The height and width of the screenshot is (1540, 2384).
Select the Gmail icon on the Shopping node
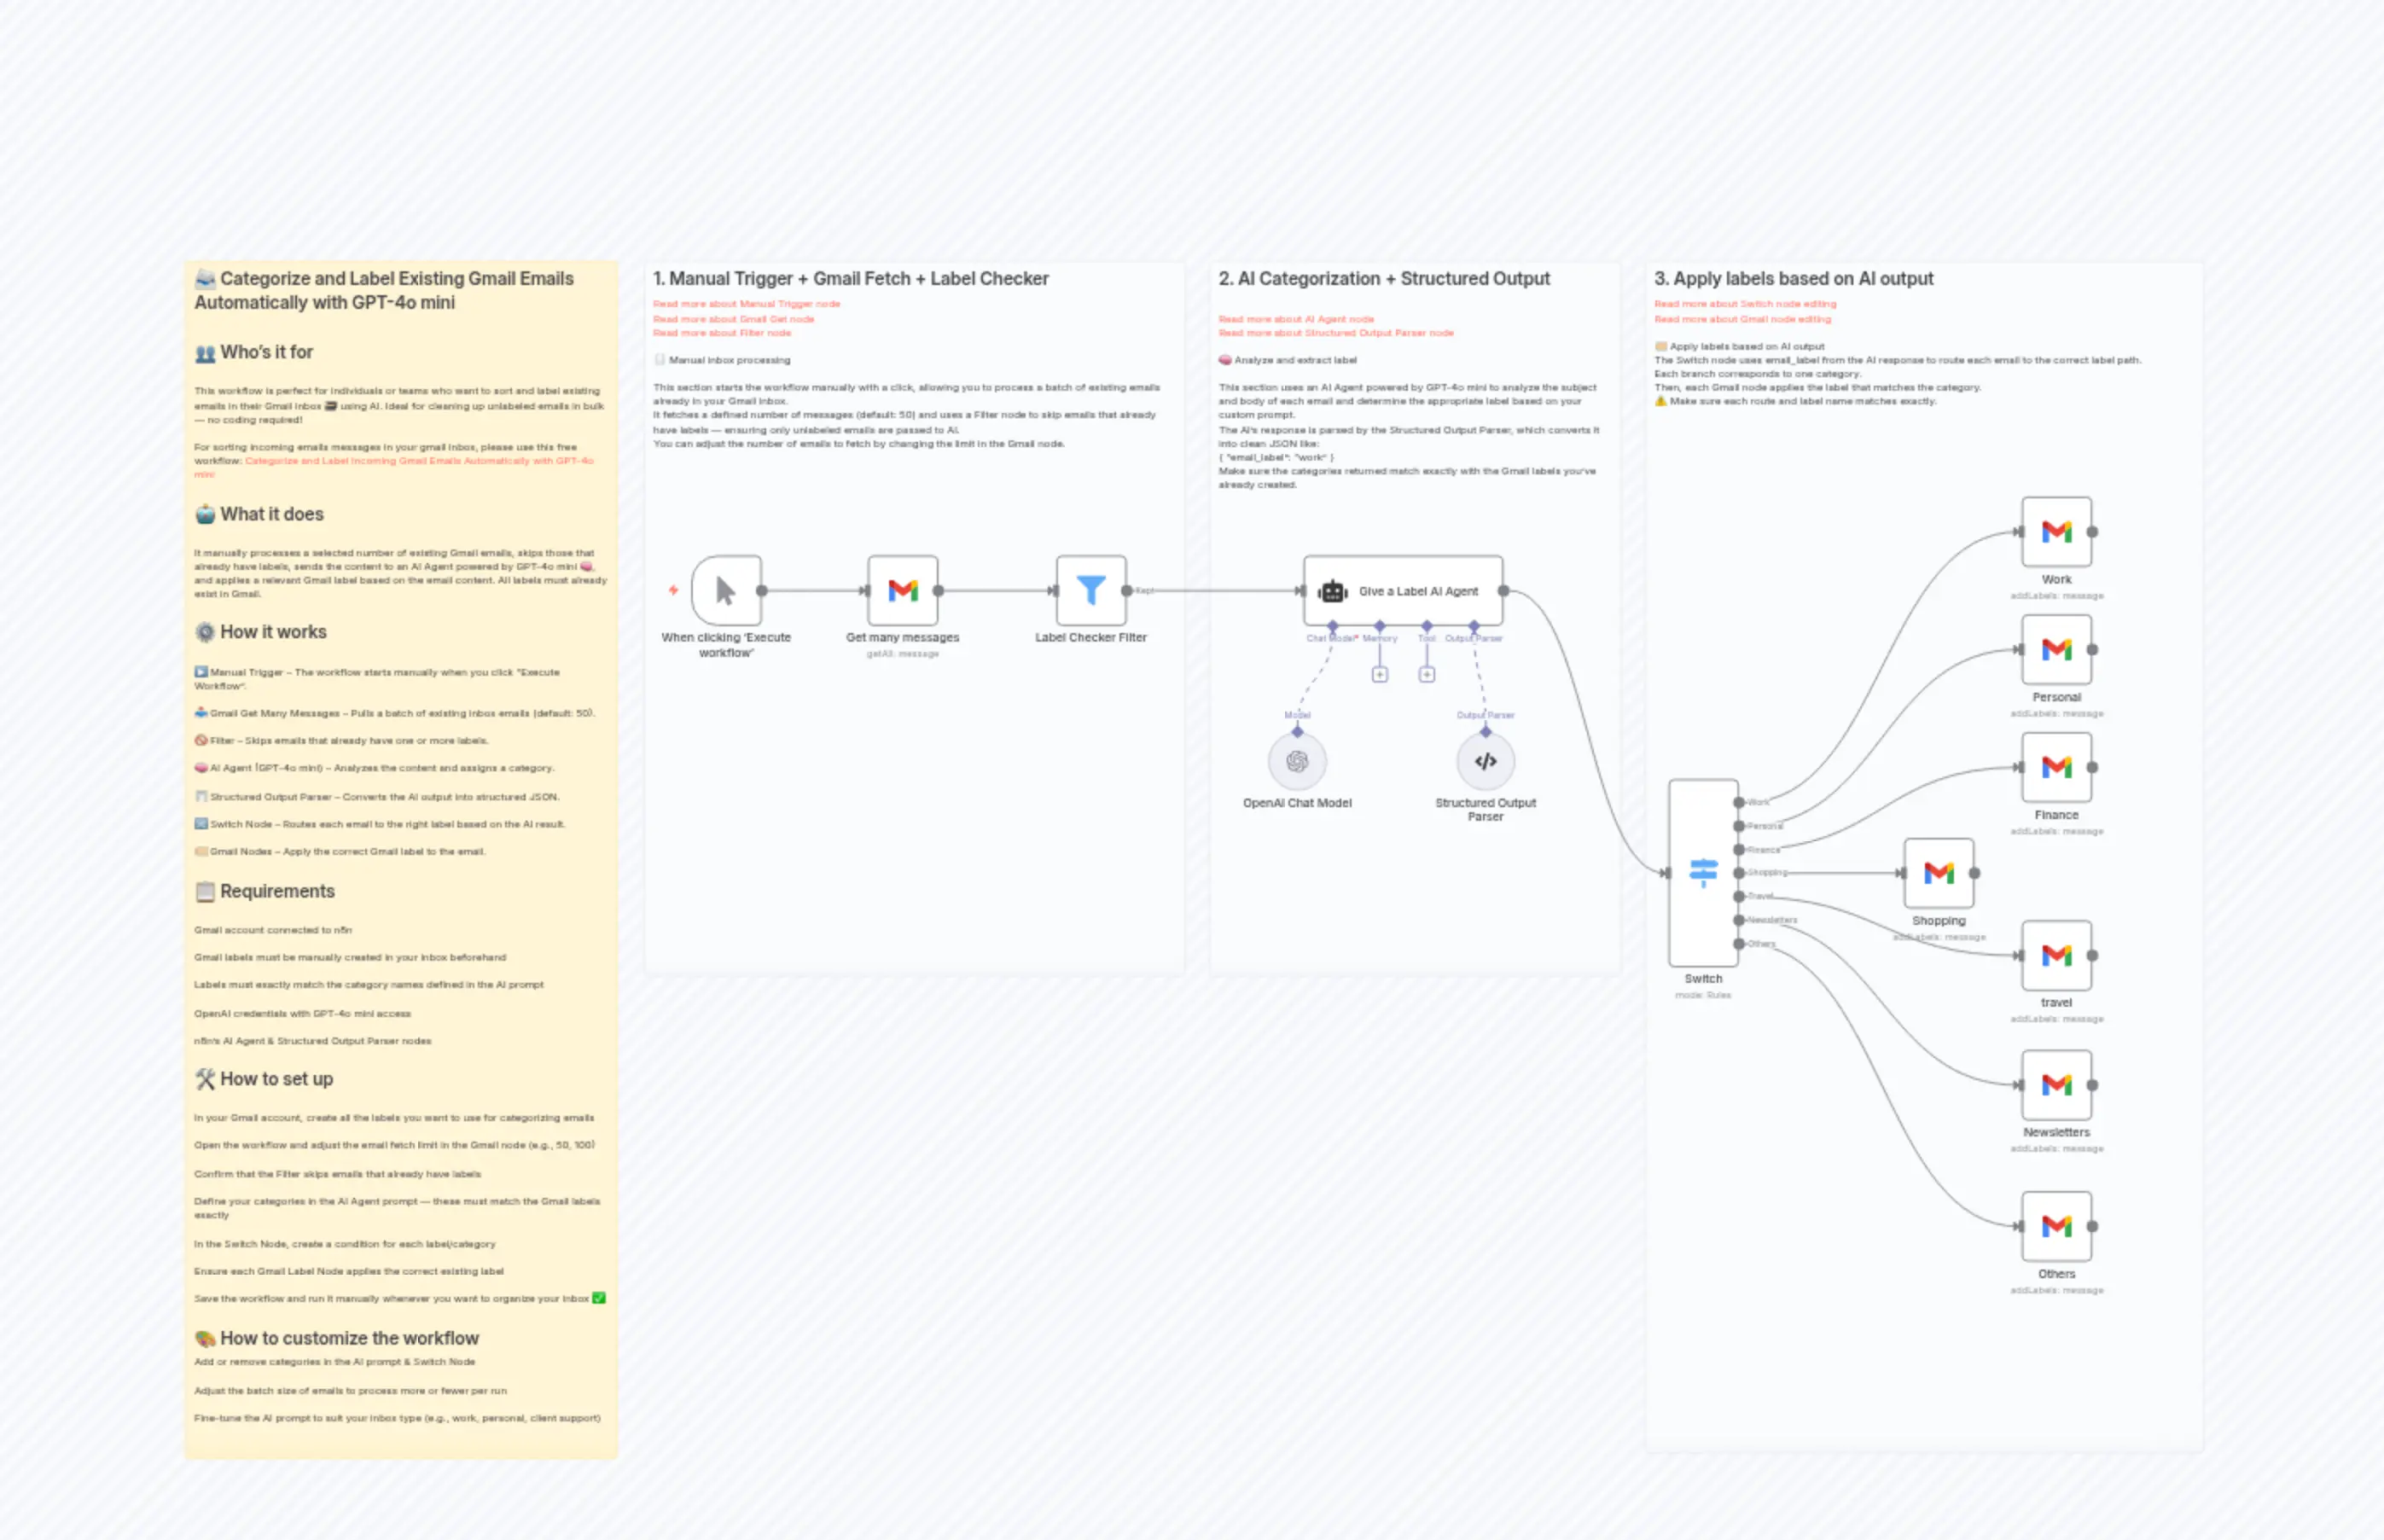tap(1938, 873)
